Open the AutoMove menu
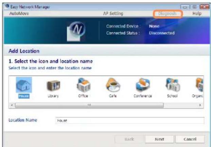Viewport: 211px width, 147px height. pyautogui.click(x=19, y=14)
